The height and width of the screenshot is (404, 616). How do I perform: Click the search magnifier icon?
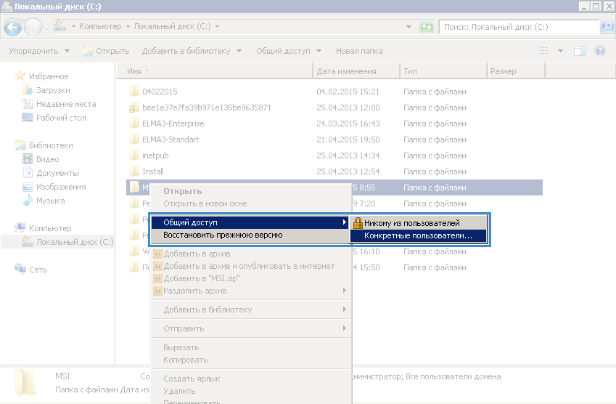[607, 27]
